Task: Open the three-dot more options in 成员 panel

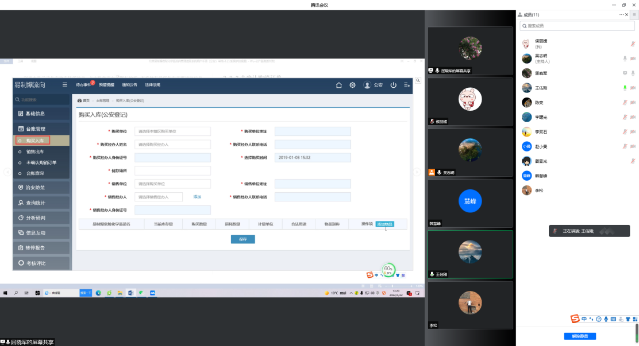Action: tap(622, 14)
